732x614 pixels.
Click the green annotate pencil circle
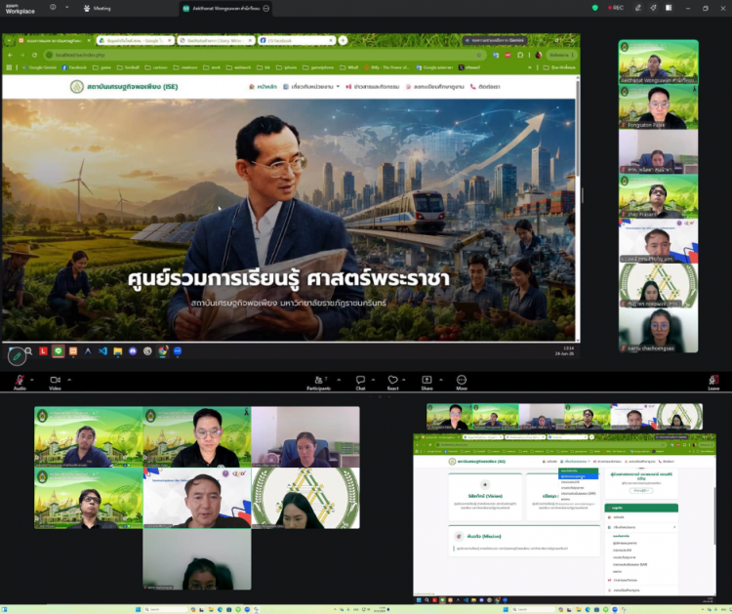[17, 356]
